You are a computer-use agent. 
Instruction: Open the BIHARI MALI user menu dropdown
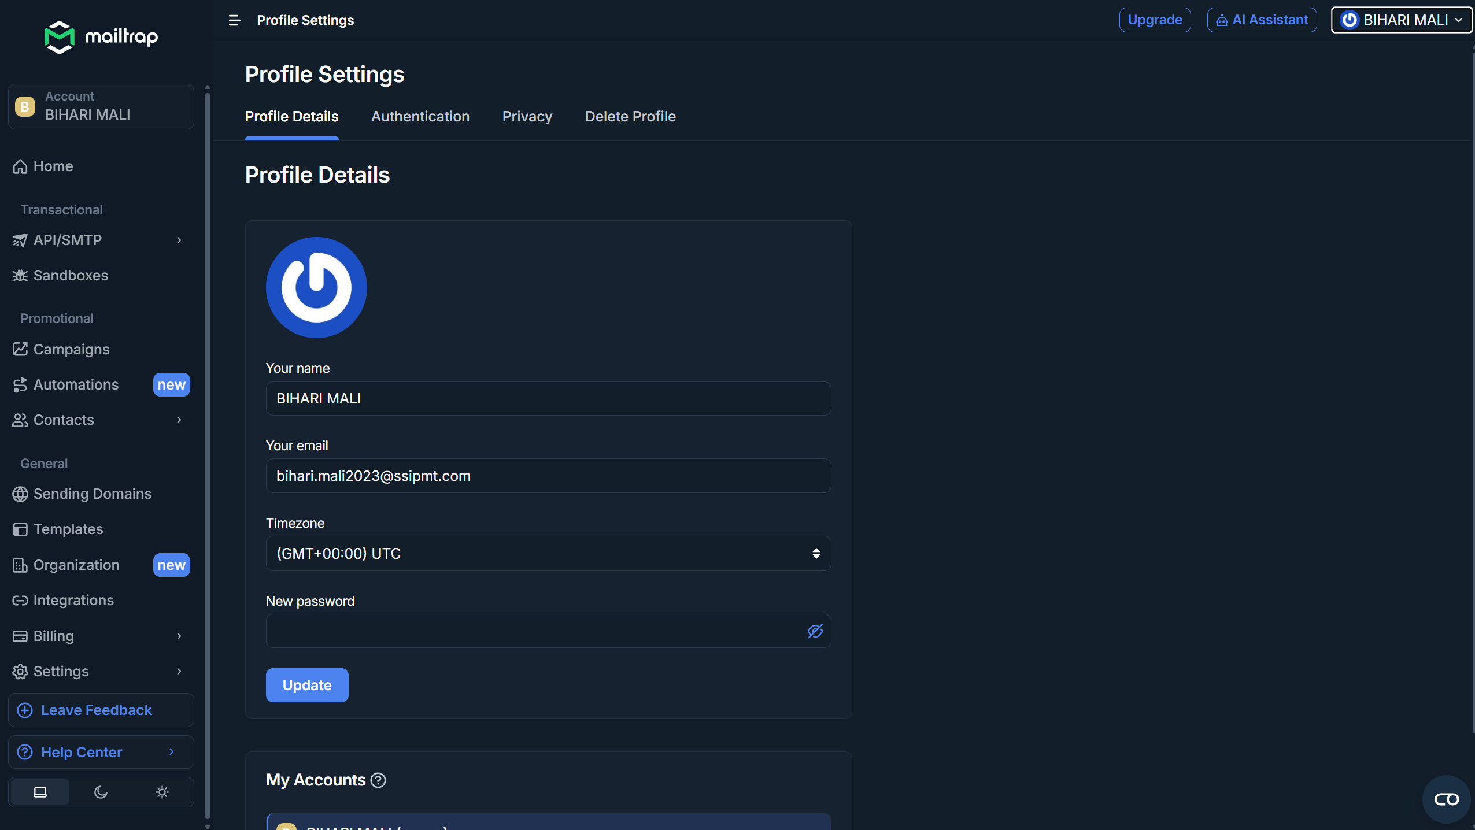(x=1401, y=20)
